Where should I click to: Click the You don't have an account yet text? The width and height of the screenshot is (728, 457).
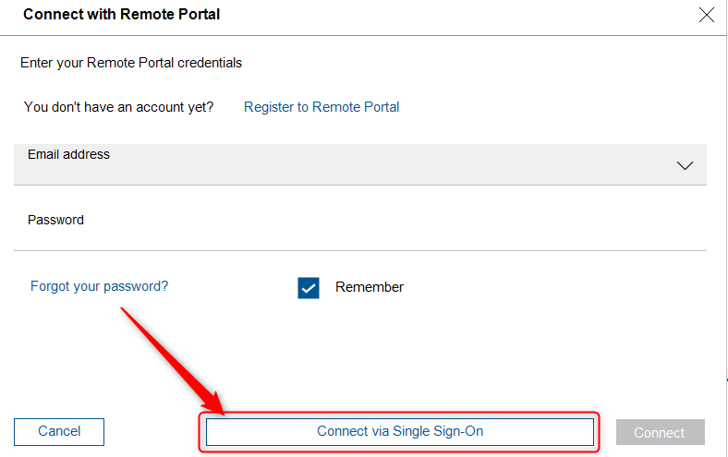(118, 107)
